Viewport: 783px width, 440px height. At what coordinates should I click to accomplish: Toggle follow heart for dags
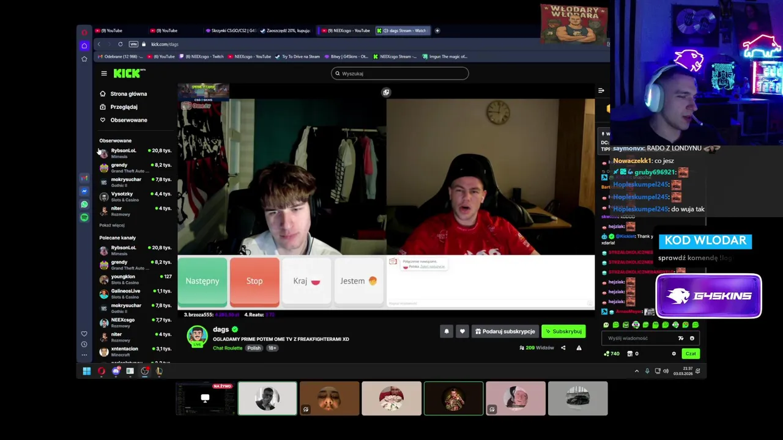462,331
